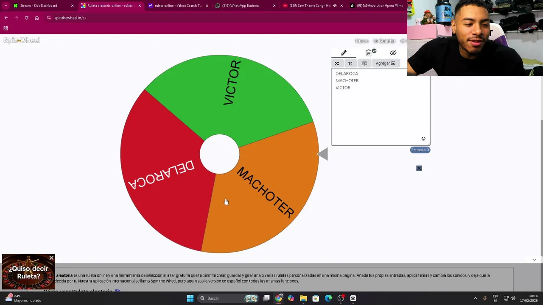
Task: Click the taskbar Buscar search box
Action: point(229,298)
